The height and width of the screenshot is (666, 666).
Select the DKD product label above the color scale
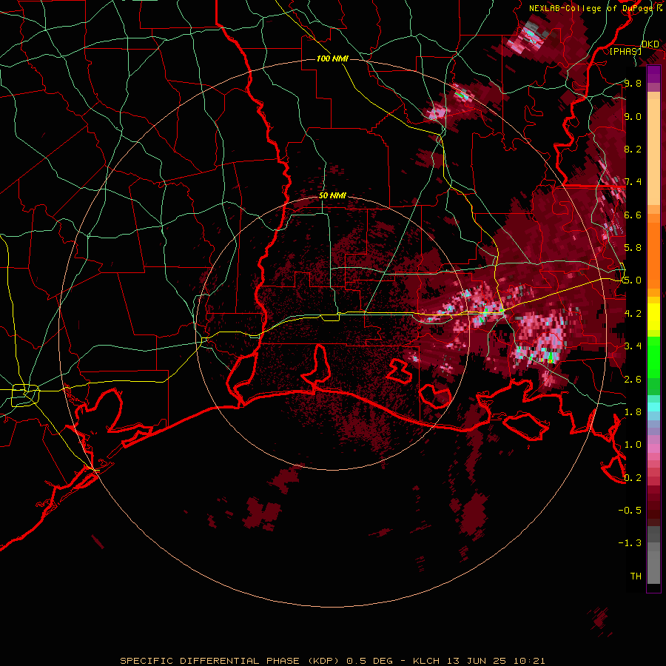[650, 44]
